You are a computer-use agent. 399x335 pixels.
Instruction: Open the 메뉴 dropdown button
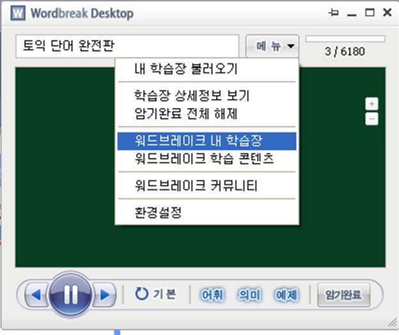(x=272, y=46)
